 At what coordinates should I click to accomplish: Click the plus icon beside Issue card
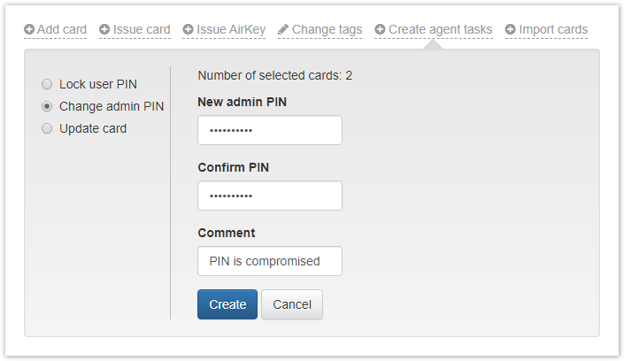(105, 29)
